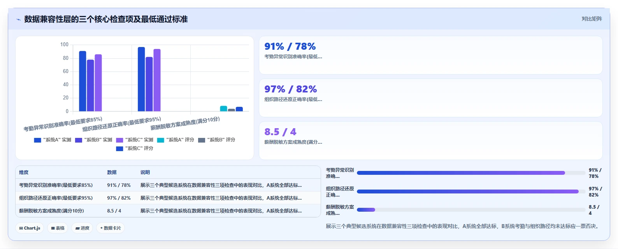Image resolution: width=618 pixels, height=249 pixels.
Task: Open the Chart.js chip
Action: coord(30,228)
